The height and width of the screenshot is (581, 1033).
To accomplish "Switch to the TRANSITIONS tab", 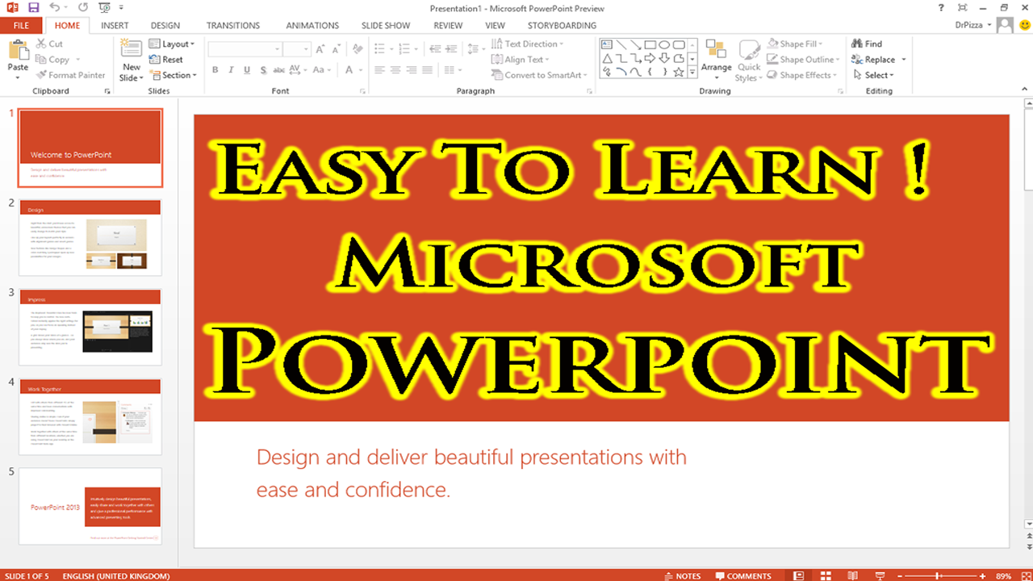I will pyautogui.click(x=233, y=26).
